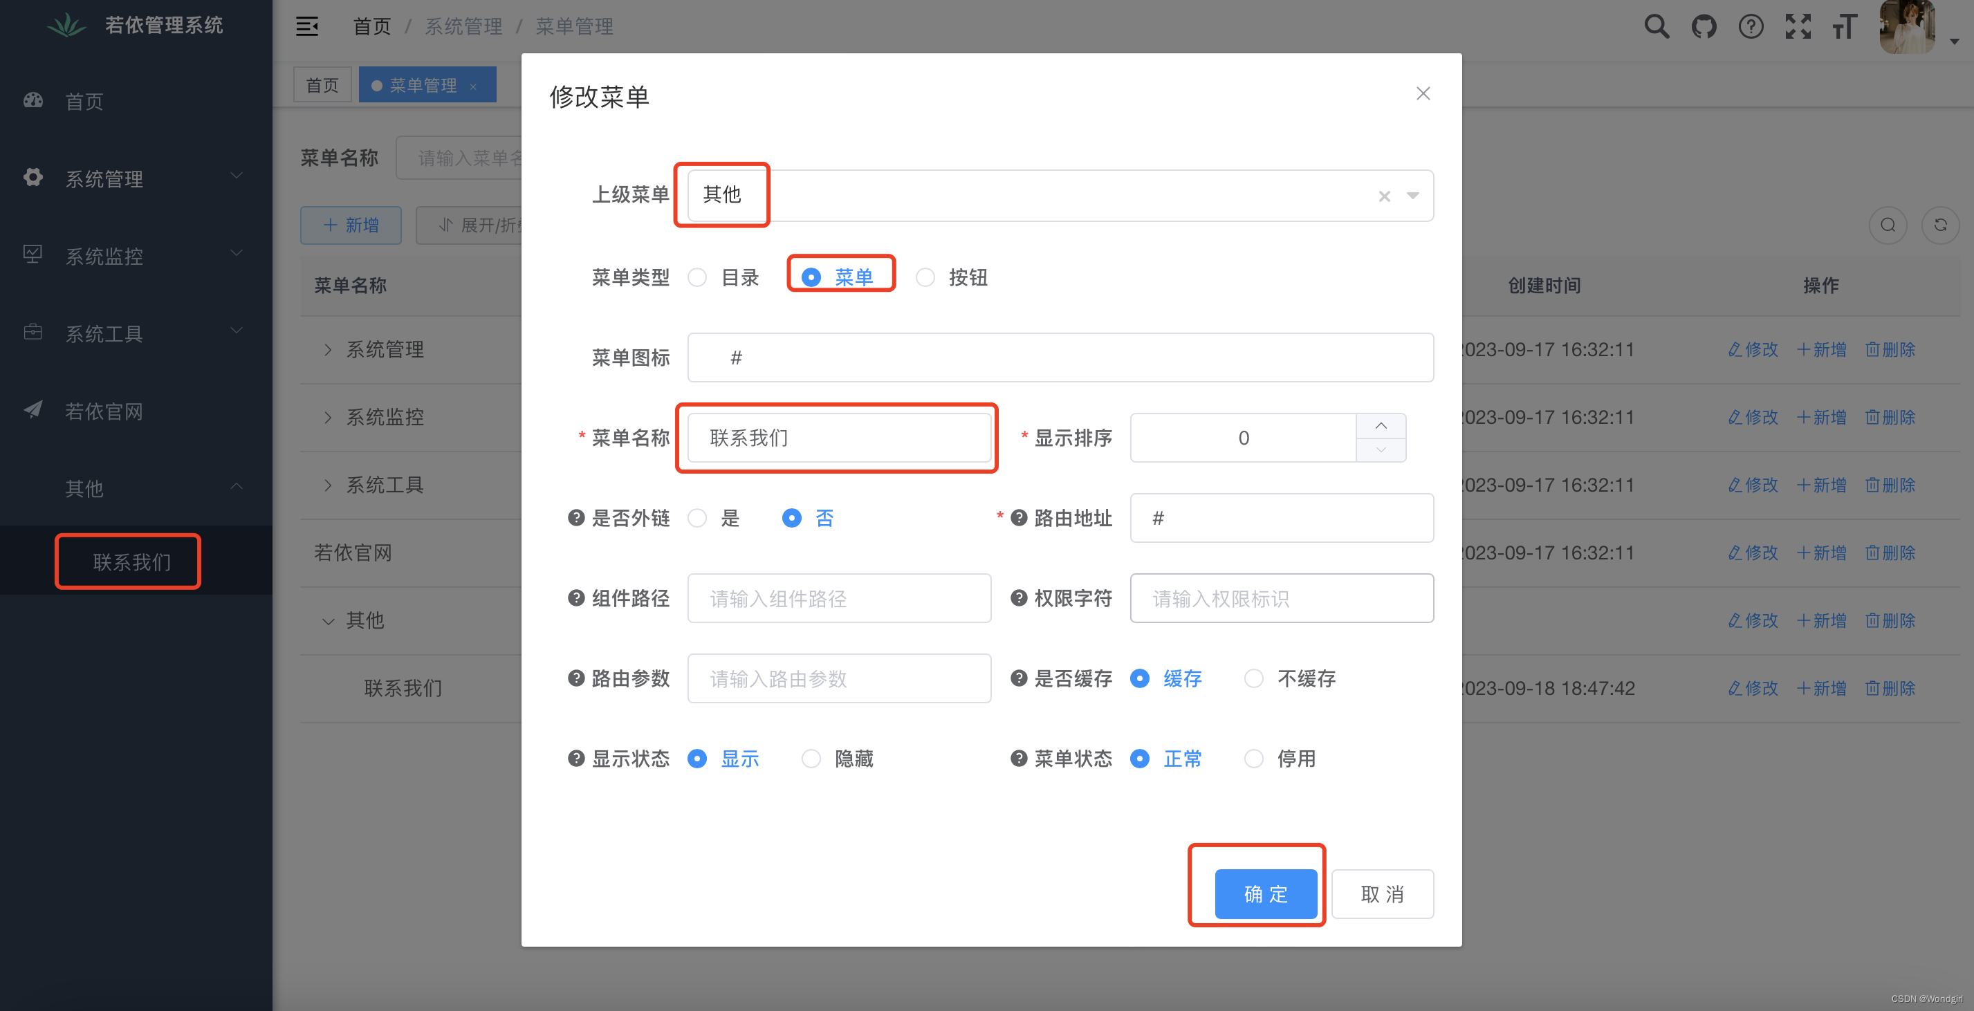This screenshot has height=1011, width=1974.
Task: Click the 取消 button
Action: point(1383,894)
